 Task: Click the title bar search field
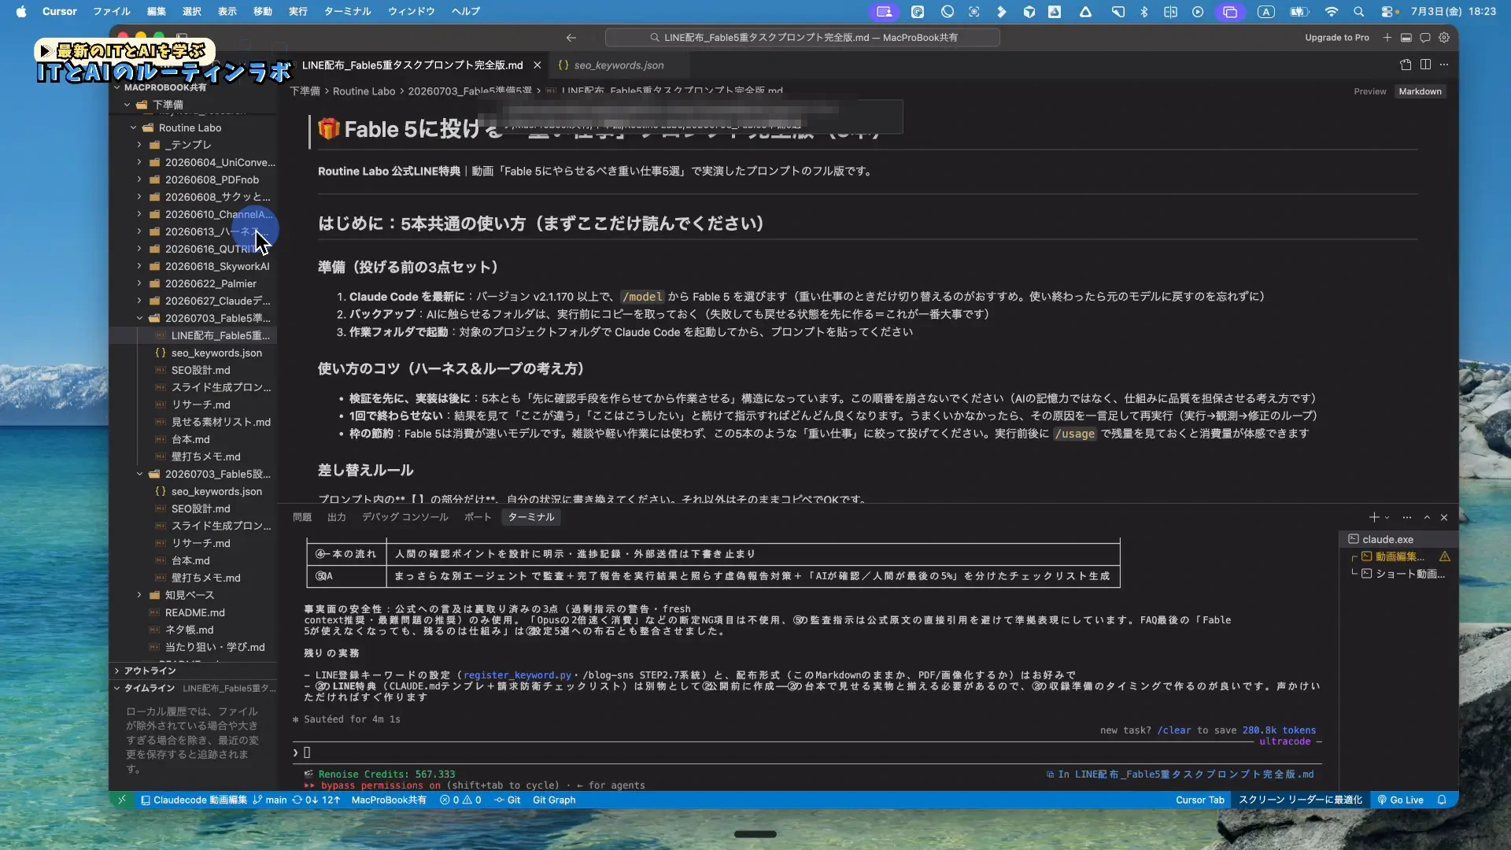pos(802,37)
